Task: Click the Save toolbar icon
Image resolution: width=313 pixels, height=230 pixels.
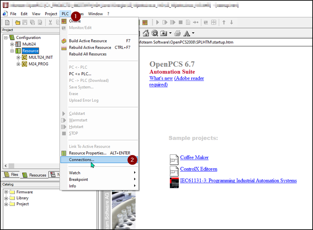Action: coord(25,23)
